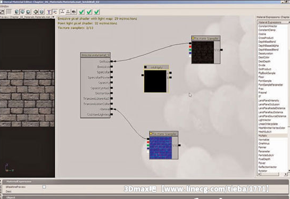Click the rightmost green checkmark toolbar icon
The height and width of the screenshot is (199, 290).
pos(97,12)
